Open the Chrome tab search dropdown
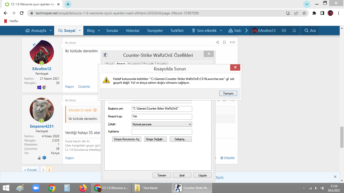Screen dimensions: 344x193 pyautogui.click(x=306, y=4)
